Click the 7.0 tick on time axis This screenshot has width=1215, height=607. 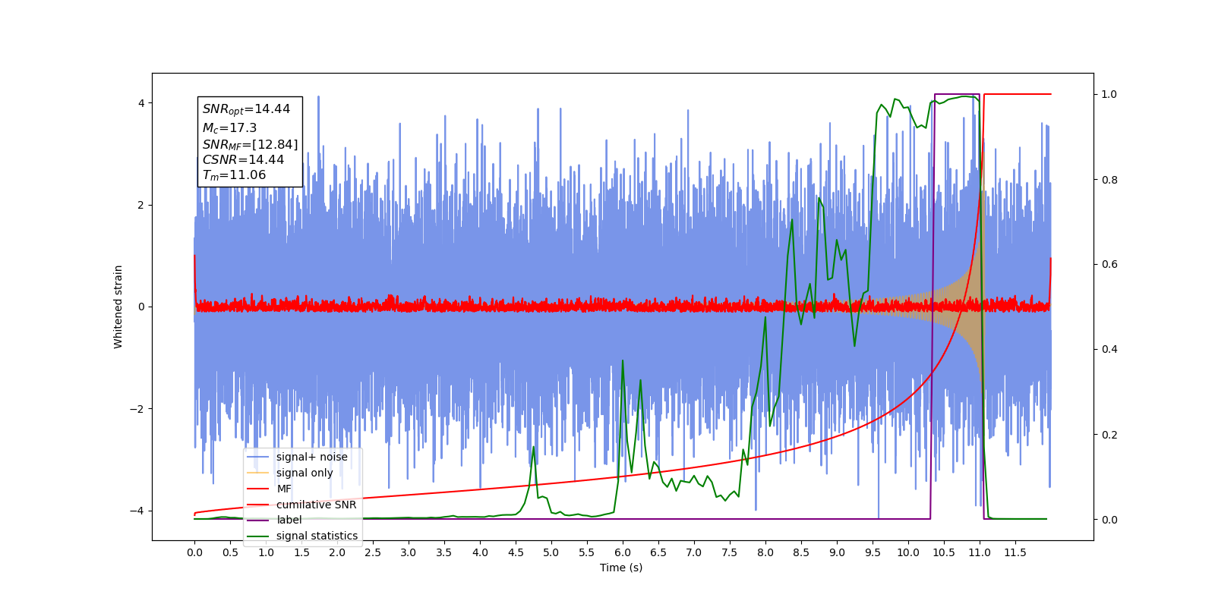click(694, 552)
